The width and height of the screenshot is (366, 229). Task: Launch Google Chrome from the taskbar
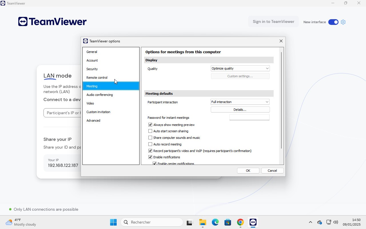coord(240,222)
